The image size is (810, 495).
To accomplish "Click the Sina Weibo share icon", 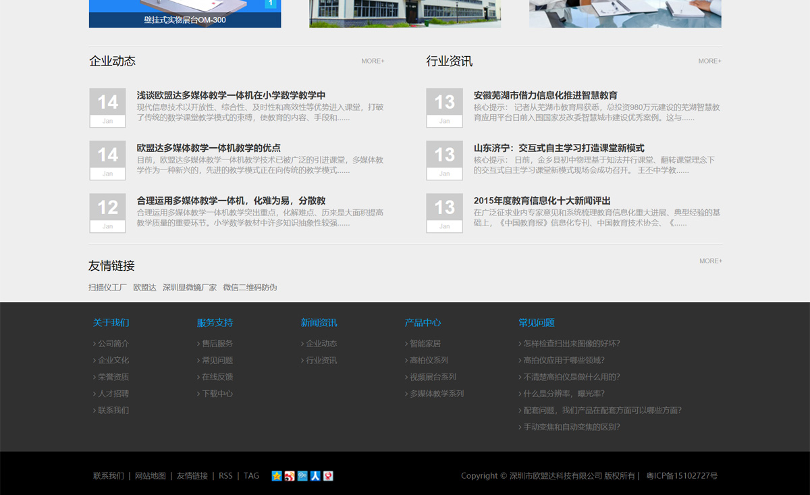I will coord(290,475).
